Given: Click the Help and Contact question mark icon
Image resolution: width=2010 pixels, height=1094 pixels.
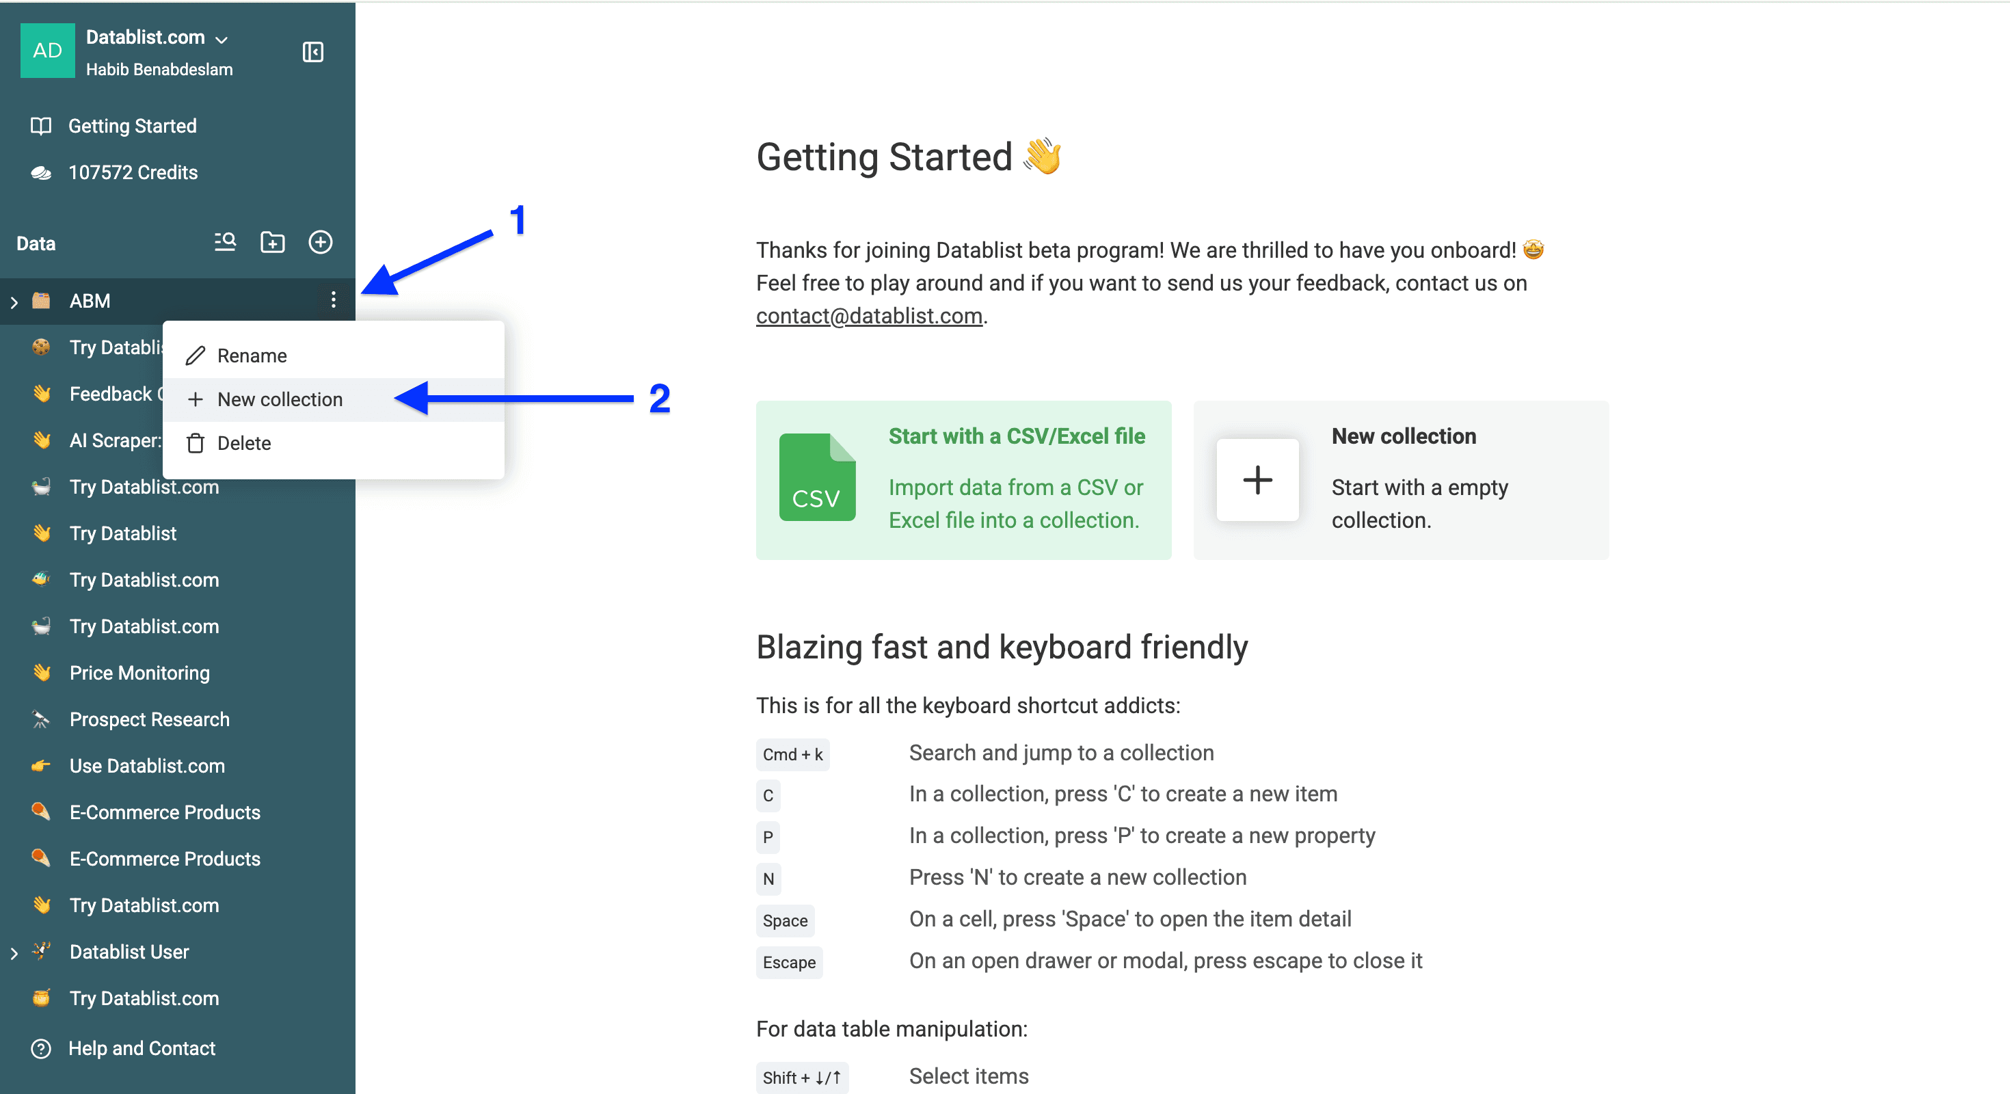Looking at the screenshot, I should (40, 1049).
